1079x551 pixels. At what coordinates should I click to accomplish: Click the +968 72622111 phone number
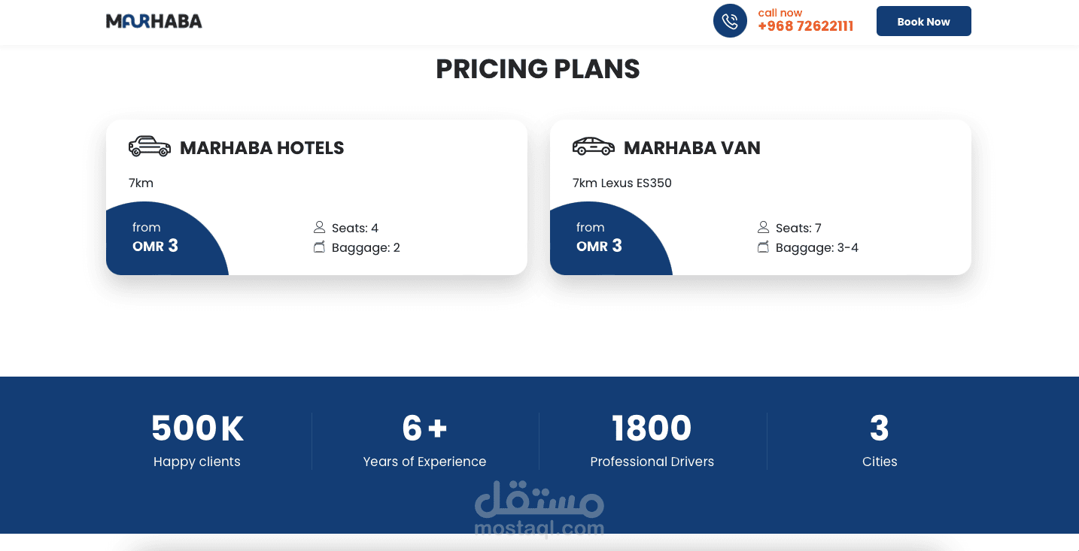(x=805, y=26)
